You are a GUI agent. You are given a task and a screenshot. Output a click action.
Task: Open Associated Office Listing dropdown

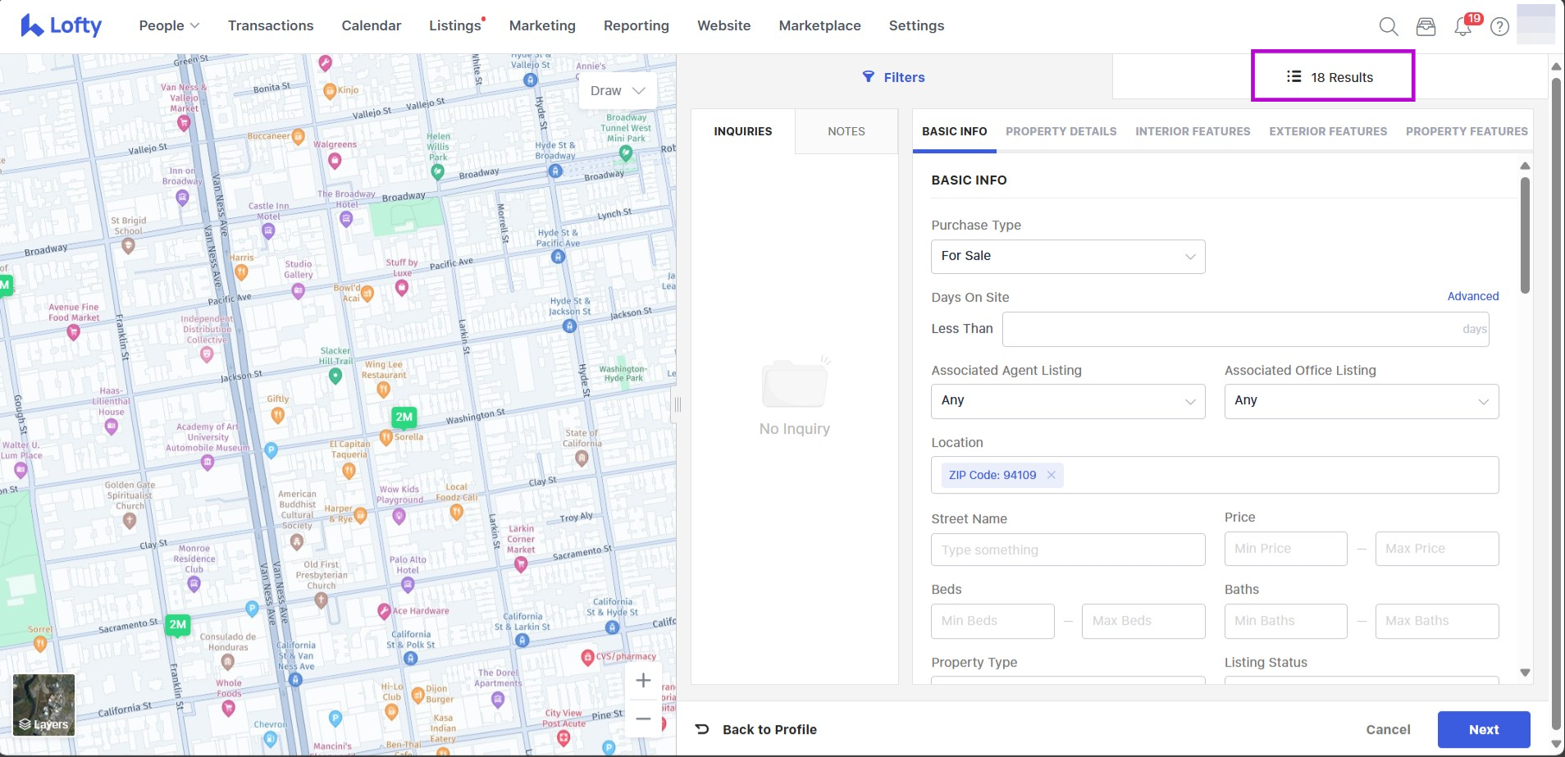click(x=1361, y=400)
